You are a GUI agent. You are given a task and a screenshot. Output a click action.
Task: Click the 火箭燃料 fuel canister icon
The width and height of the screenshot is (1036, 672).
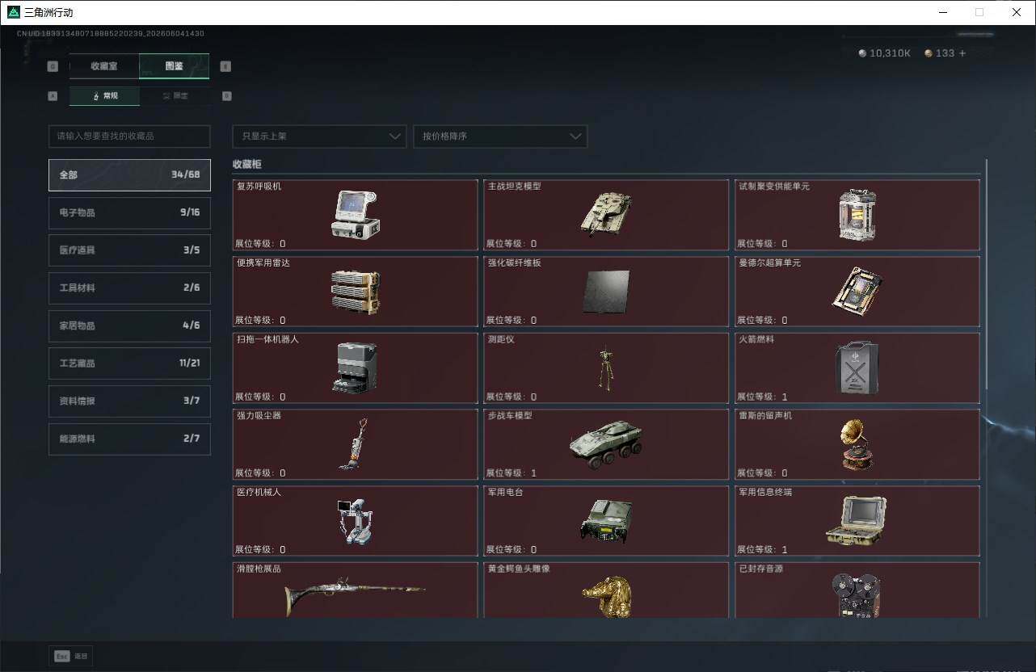click(x=857, y=367)
